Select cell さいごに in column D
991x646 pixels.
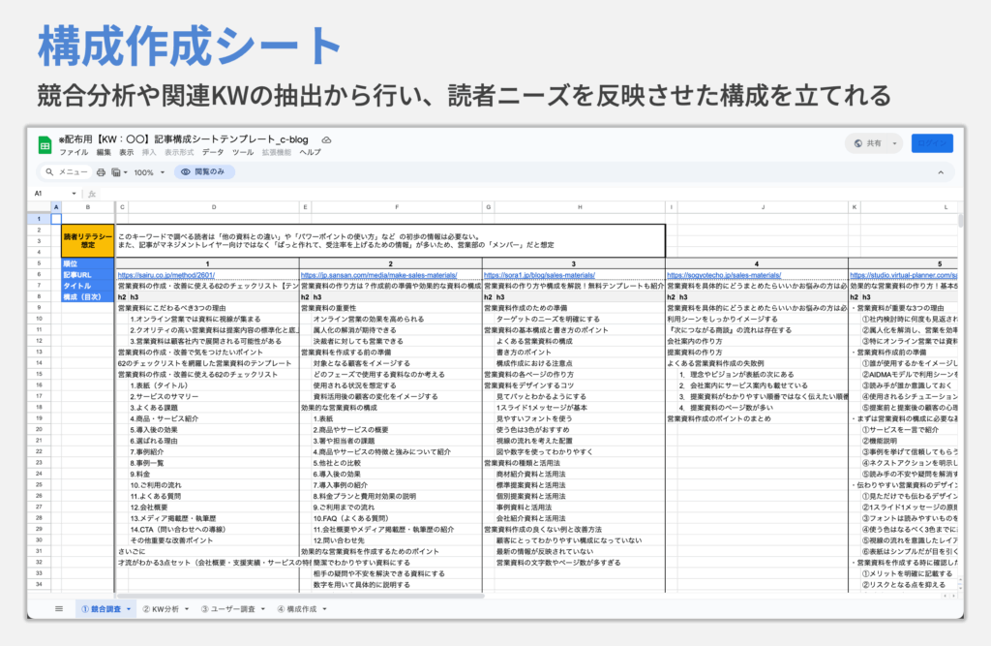132,552
